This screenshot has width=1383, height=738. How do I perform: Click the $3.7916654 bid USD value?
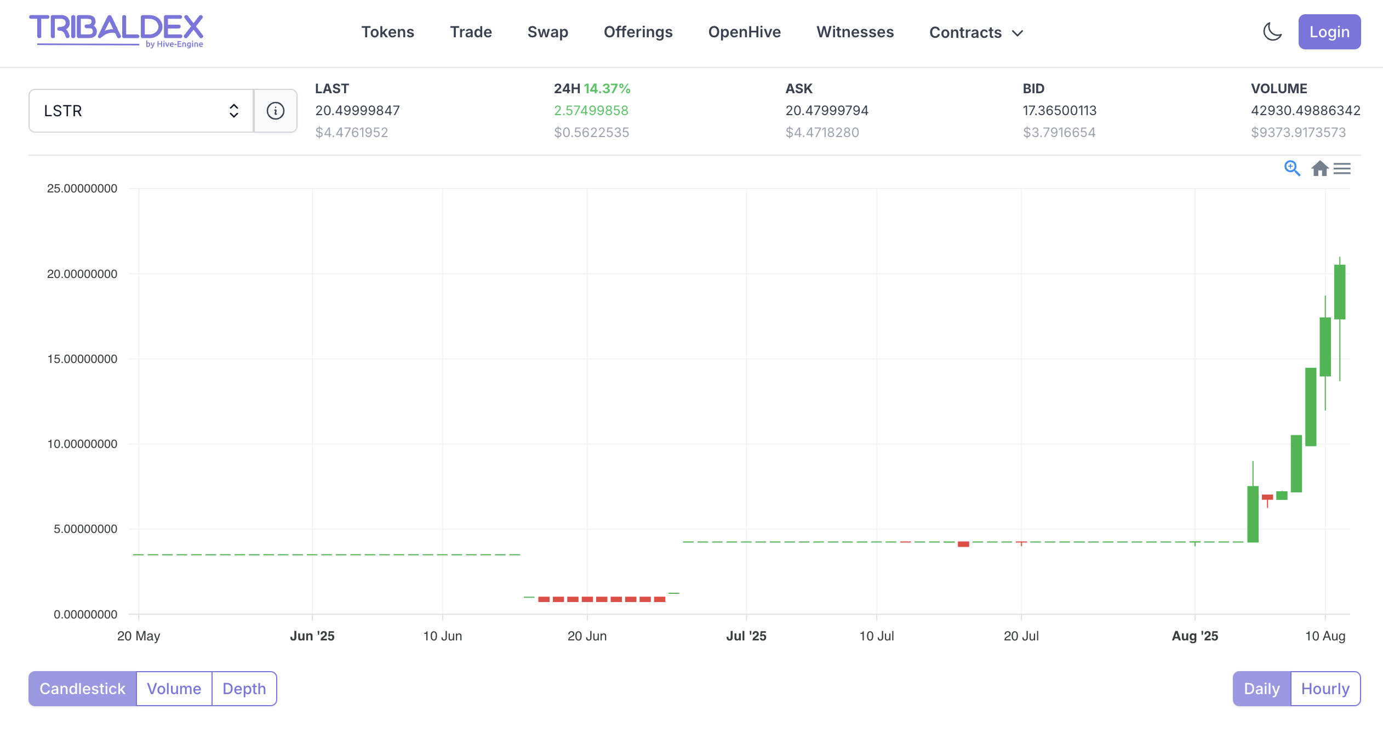pyautogui.click(x=1059, y=132)
